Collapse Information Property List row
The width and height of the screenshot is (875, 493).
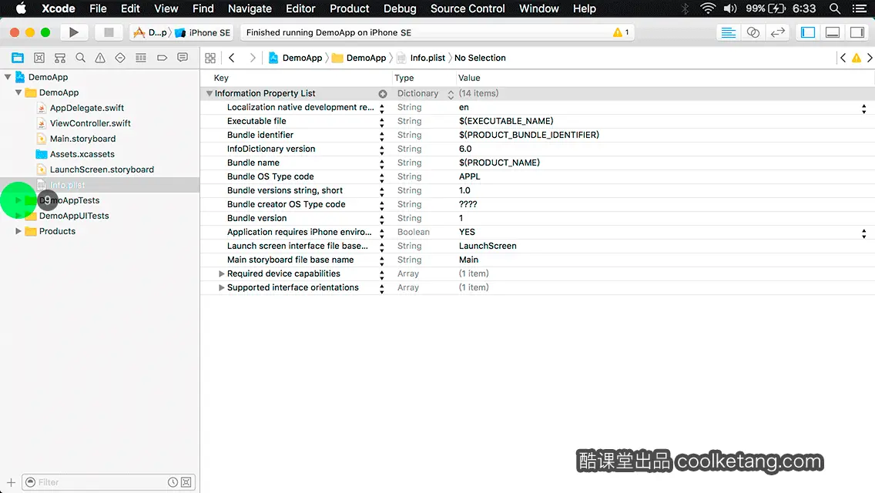point(210,93)
